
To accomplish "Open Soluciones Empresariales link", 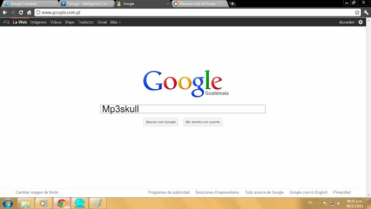I will 217,192.
